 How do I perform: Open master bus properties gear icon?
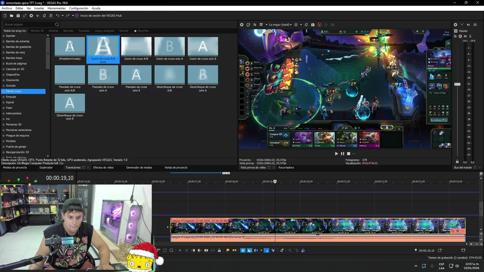pyautogui.click(x=456, y=25)
